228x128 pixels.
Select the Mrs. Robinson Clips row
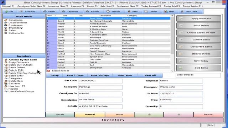pos(108,54)
